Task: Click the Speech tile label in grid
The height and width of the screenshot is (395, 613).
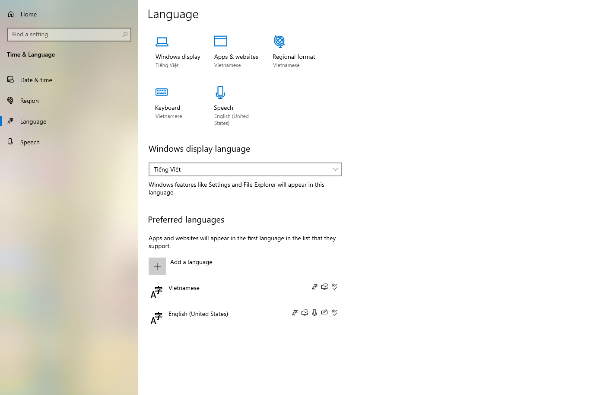Action: tap(223, 108)
